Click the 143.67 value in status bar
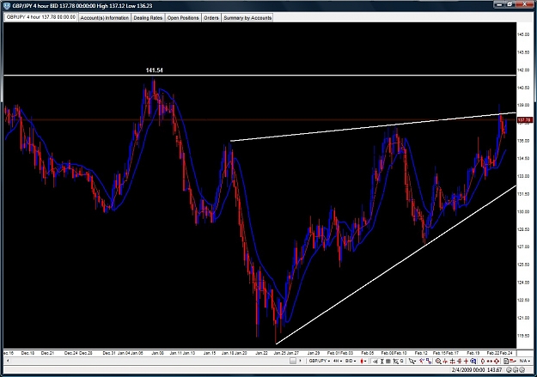This screenshot has height=377, width=537. coord(495,370)
